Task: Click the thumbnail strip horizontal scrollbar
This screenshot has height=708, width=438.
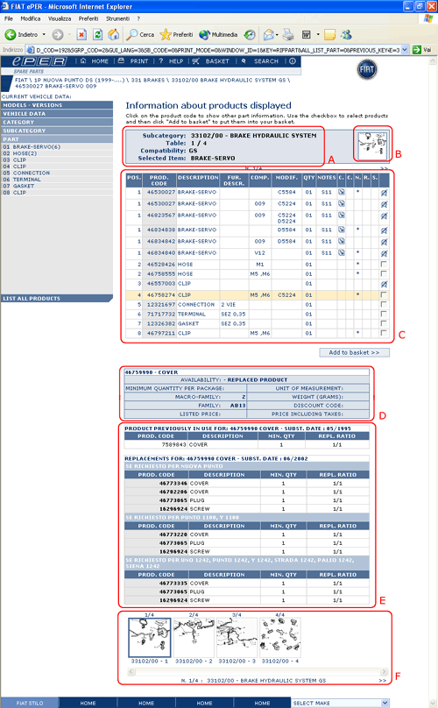Action: [258, 672]
